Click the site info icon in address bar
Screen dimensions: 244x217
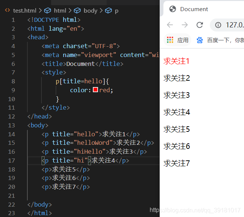[218, 25]
